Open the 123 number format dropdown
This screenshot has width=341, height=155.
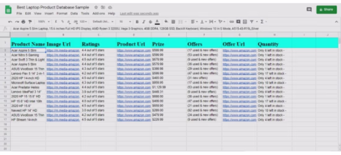click(x=83, y=22)
